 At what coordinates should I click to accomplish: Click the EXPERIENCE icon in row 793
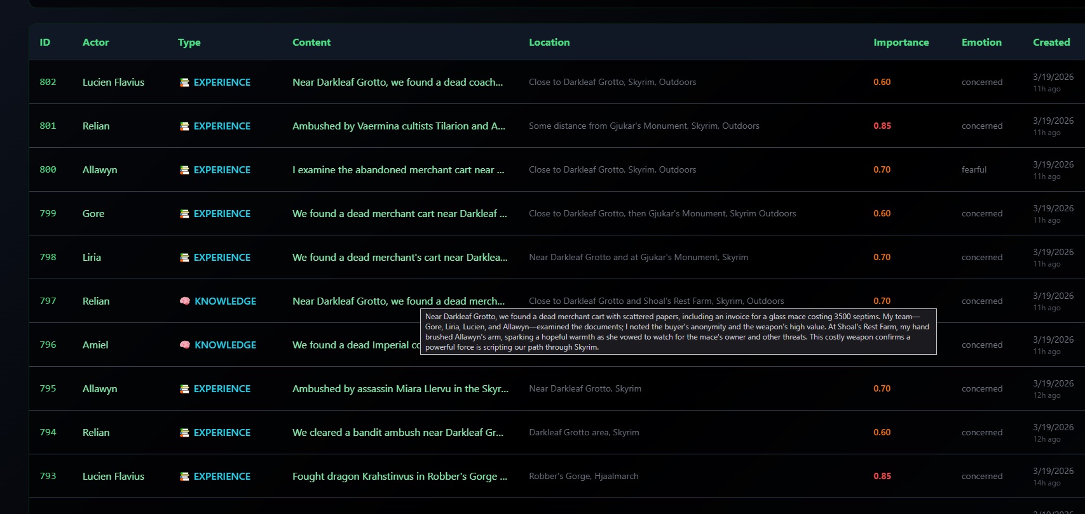coord(184,477)
